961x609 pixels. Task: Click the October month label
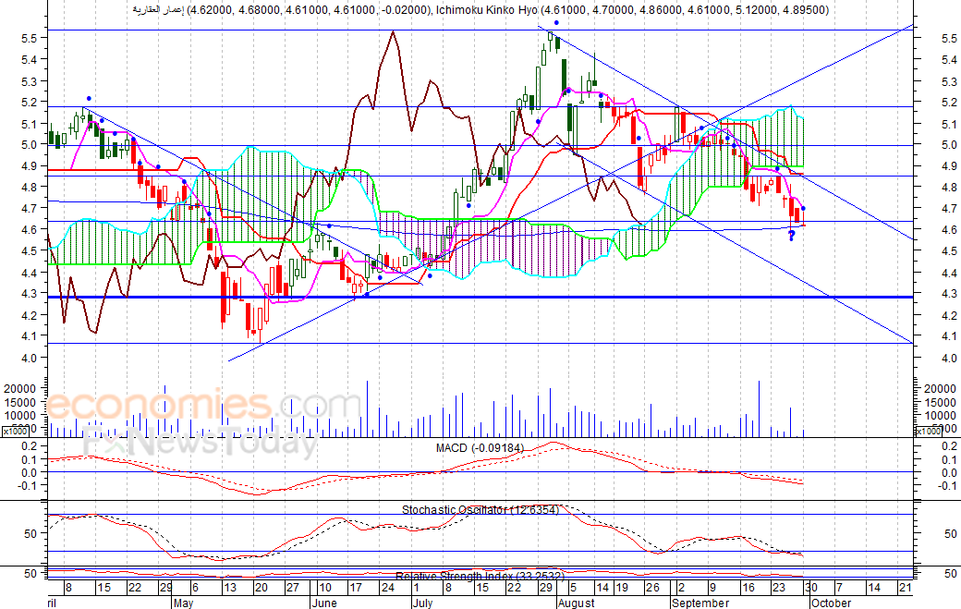[x=831, y=603]
